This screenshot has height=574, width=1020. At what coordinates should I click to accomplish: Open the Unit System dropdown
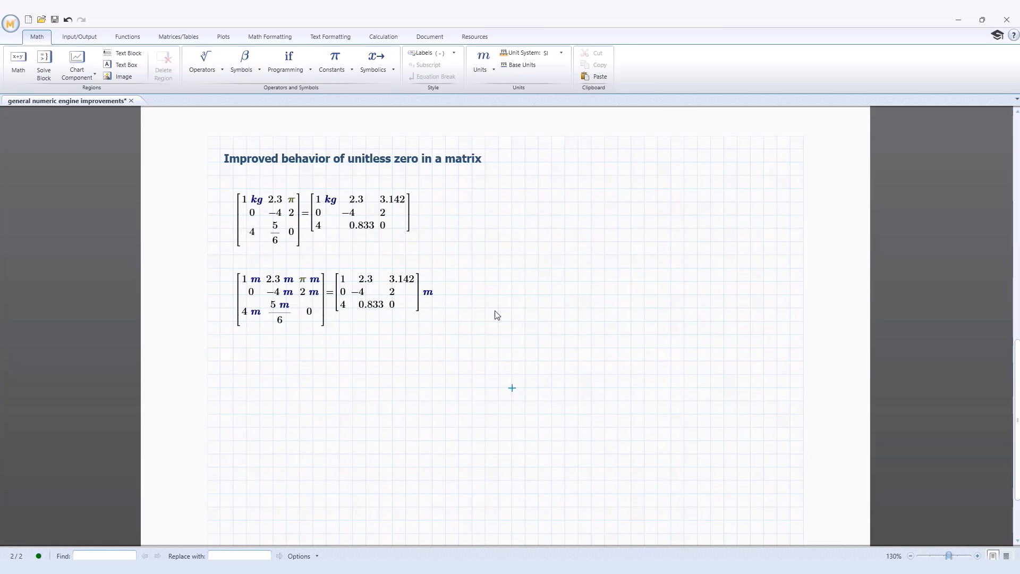(x=562, y=53)
